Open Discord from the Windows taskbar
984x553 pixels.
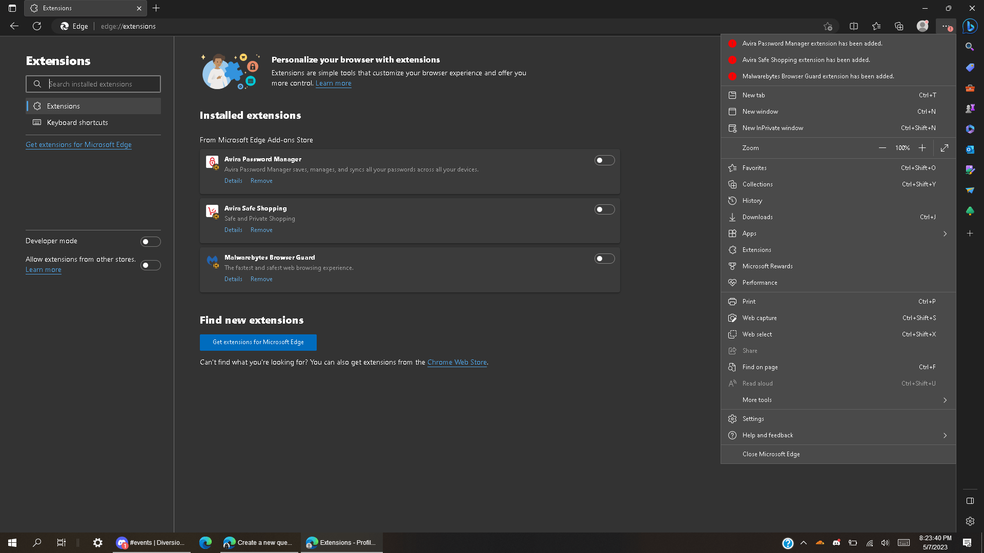tap(151, 543)
